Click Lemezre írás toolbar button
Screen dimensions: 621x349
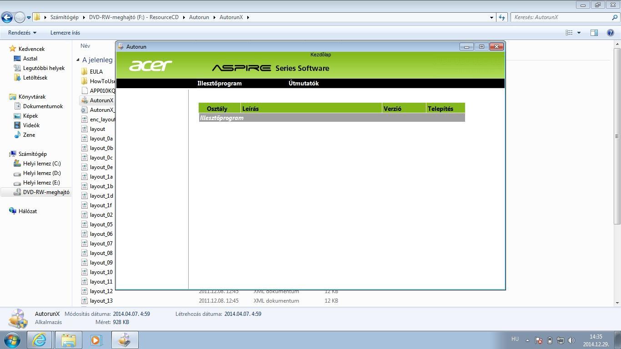[65, 33]
